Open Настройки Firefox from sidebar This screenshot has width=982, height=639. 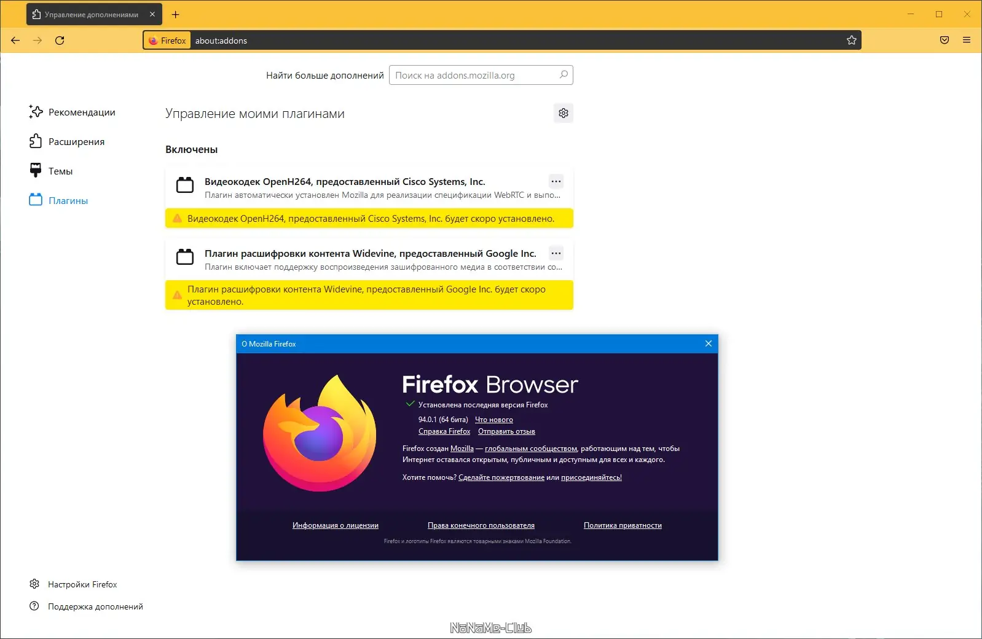[73, 584]
